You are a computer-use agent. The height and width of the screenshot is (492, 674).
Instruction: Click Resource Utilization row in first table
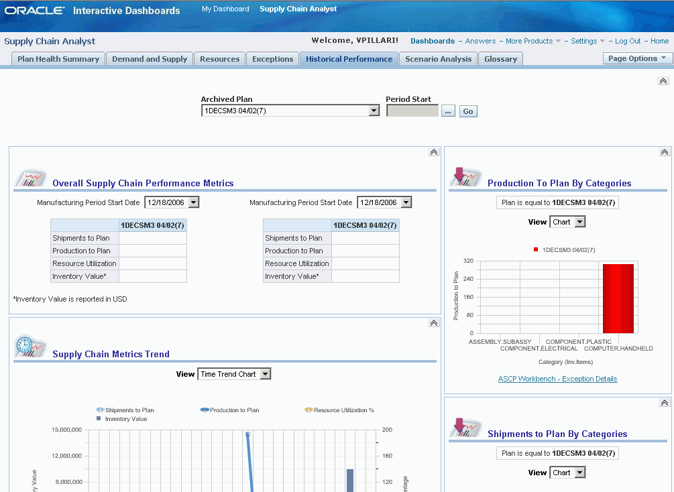pos(119,264)
